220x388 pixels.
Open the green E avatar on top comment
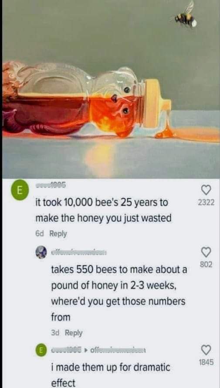(x=20, y=191)
